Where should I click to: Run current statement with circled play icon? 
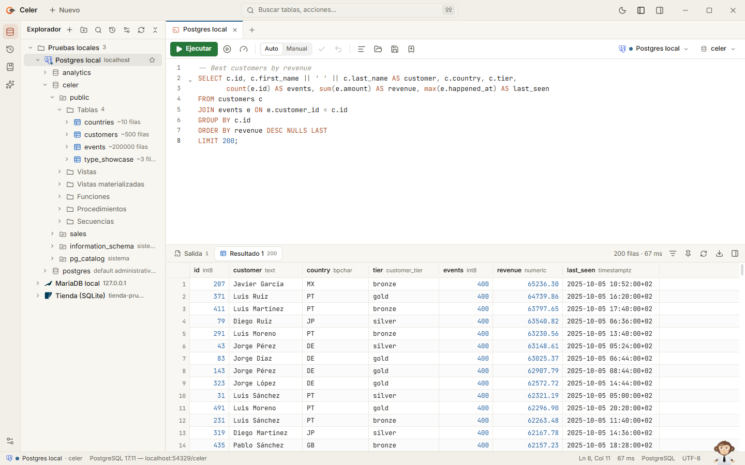point(227,49)
